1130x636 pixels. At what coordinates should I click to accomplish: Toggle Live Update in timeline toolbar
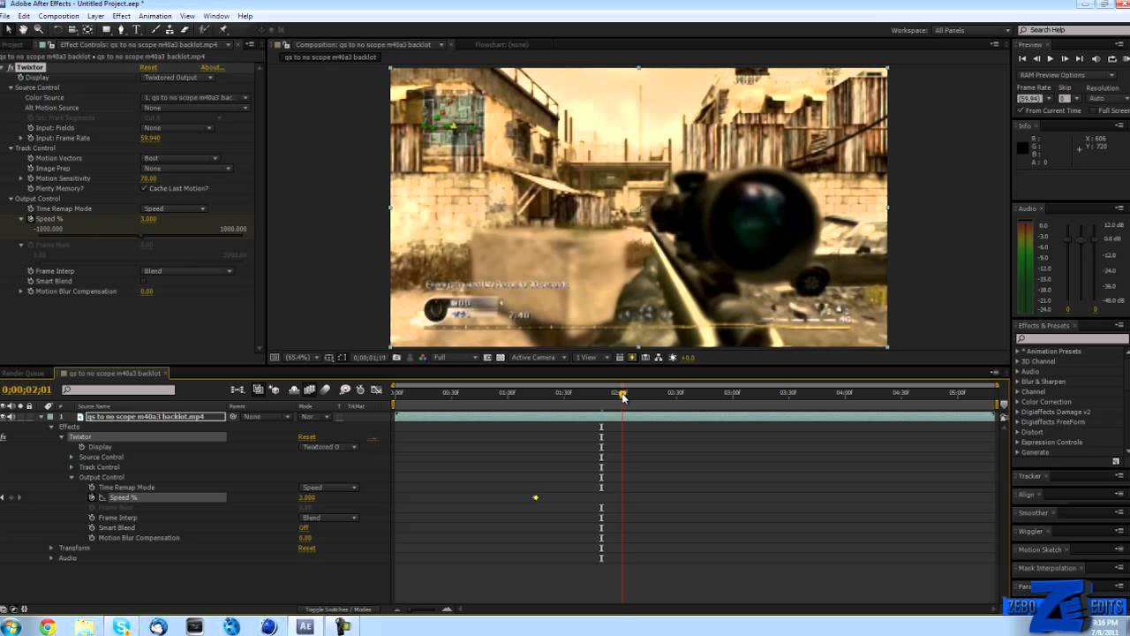pos(258,390)
